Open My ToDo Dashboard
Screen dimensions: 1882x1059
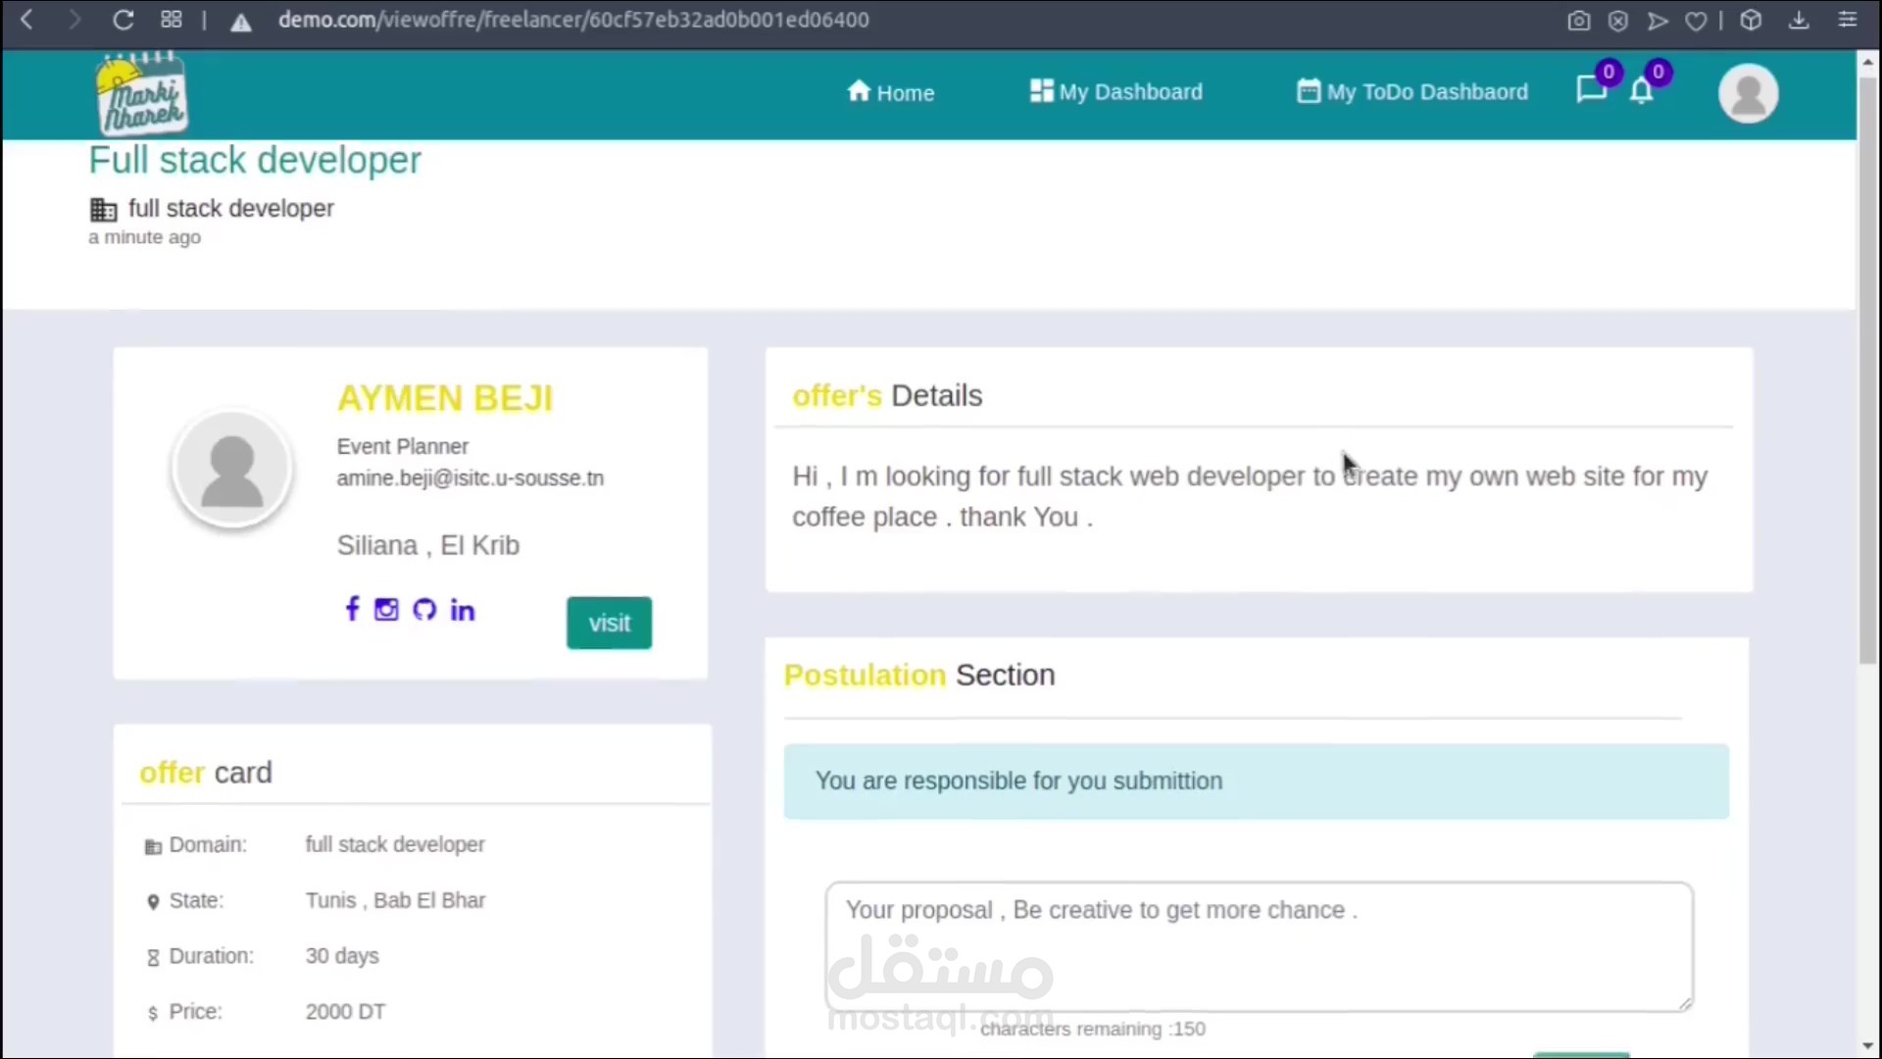pos(1412,91)
